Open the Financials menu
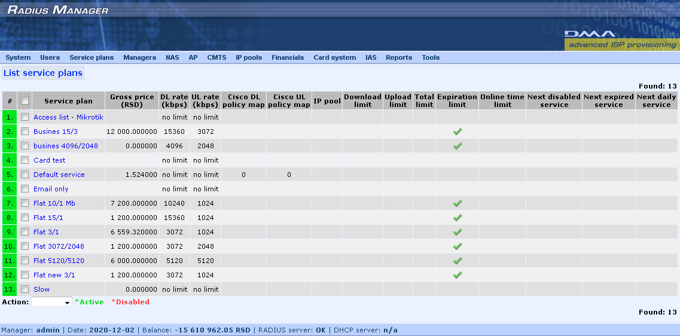 pos(288,57)
